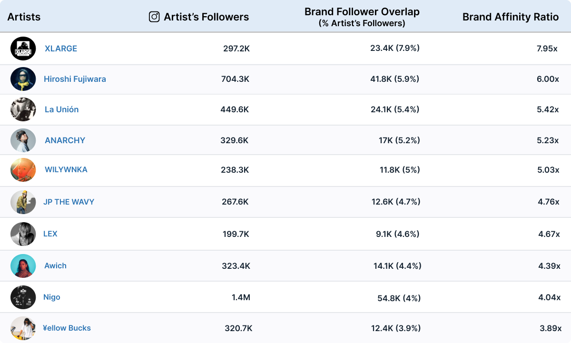This screenshot has height=343, width=571.
Task: Select WILYWNKA's orange avatar image
Action: click(23, 170)
